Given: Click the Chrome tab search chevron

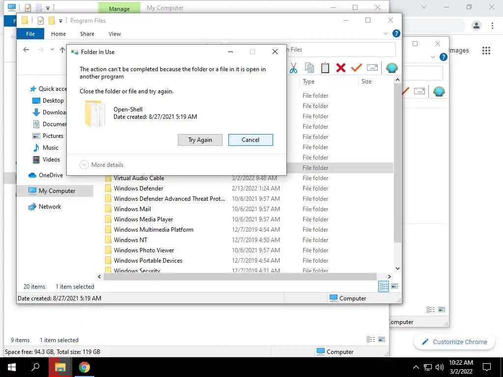Looking at the screenshot, I should [424, 7].
